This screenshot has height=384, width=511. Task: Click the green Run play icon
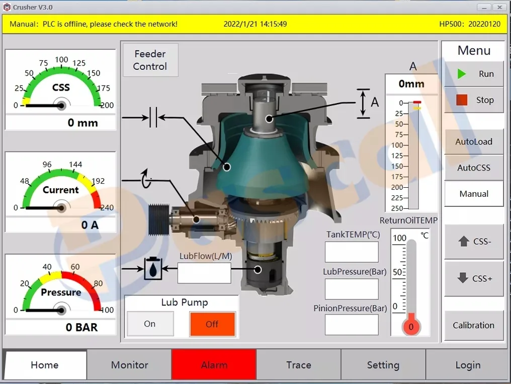462,74
